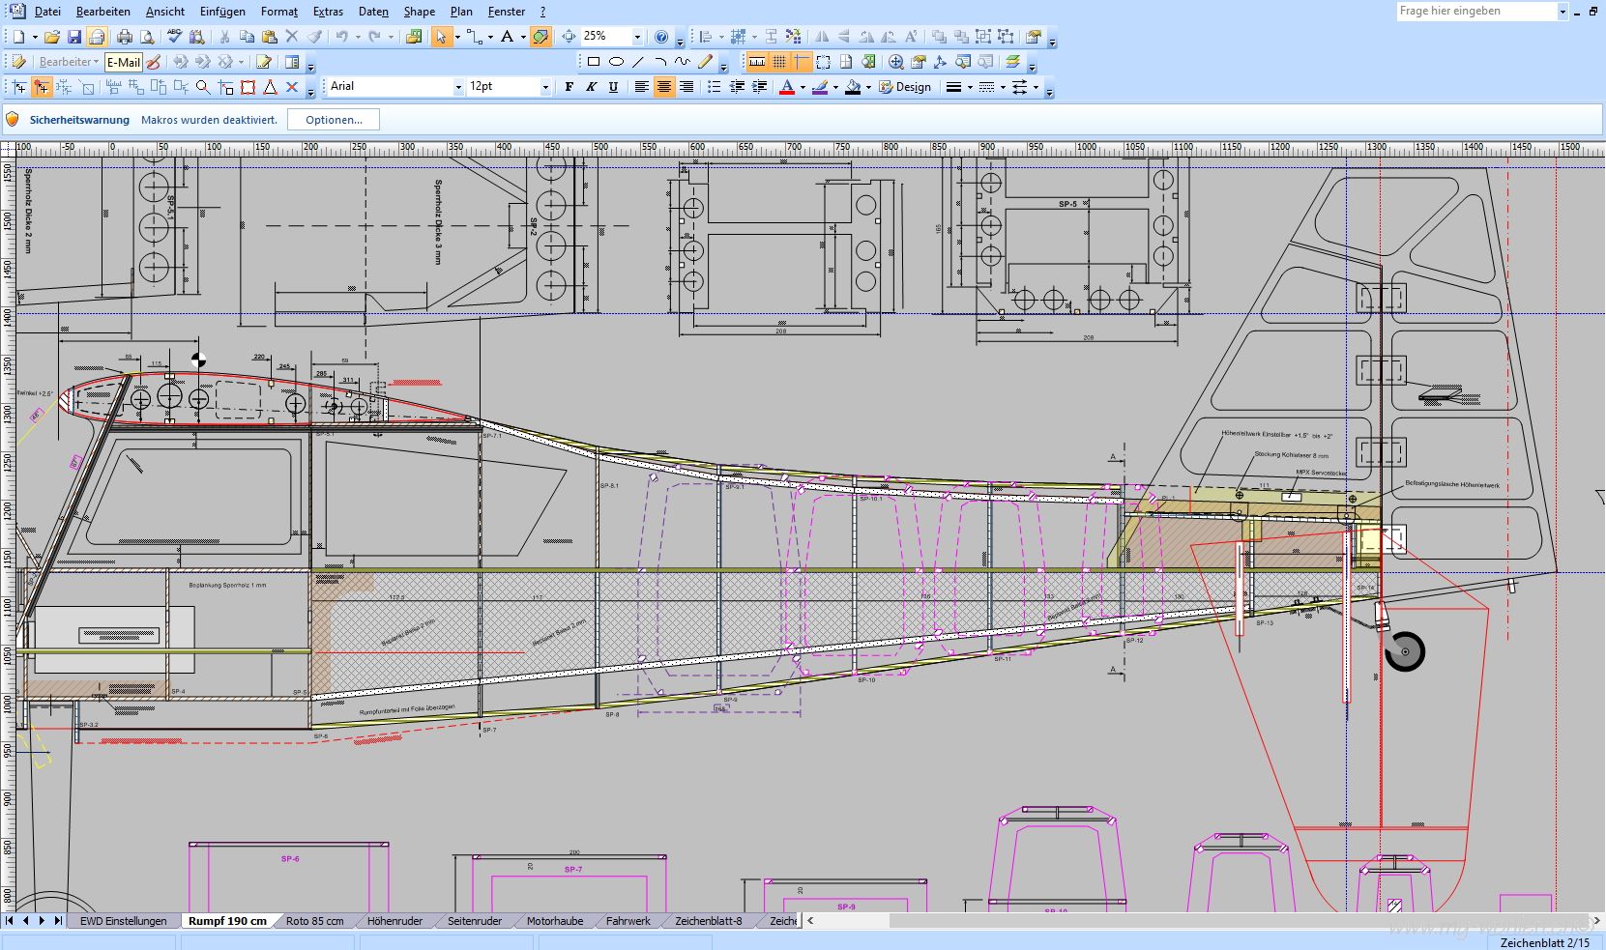1606x950 pixels.
Task: Apply the black fill color bucket
Action: pyautogui.click(x=853, y=87)
